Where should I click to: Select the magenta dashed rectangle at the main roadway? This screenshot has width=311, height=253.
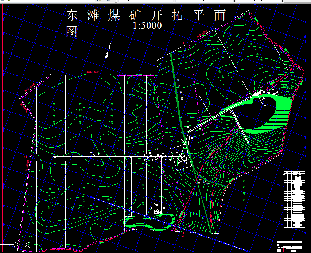click(x=95, y=156)
